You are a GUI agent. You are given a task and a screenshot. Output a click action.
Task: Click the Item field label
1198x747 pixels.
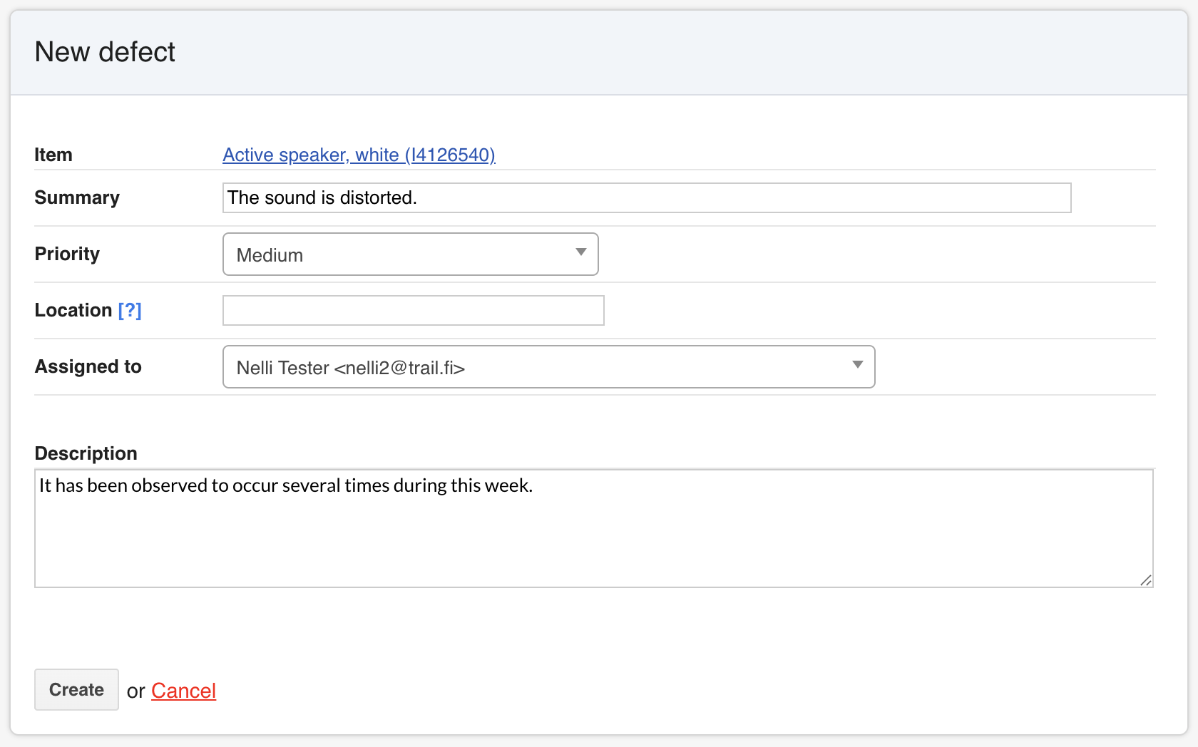(53, 155)
